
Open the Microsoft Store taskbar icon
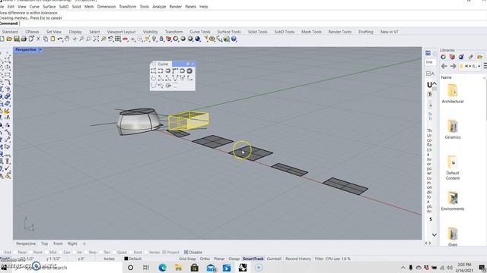pos(195,268)
